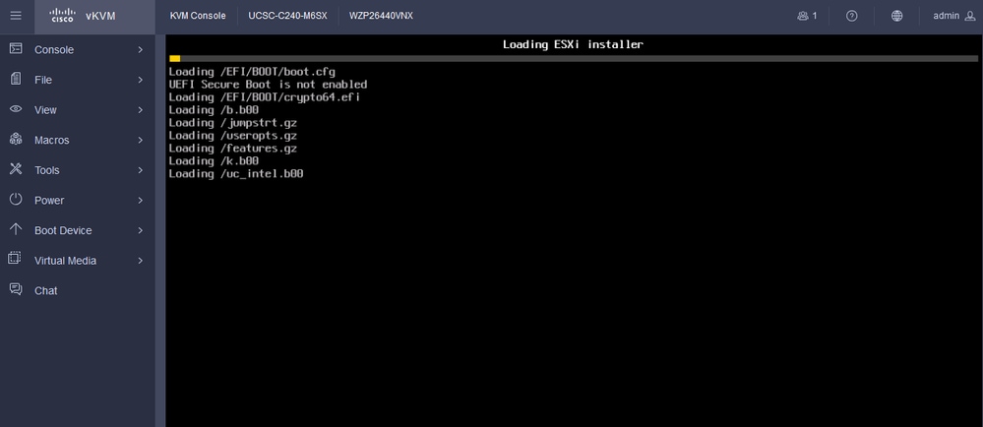
Task: Click the UCSC-C240-M6SX server model label
Action: click(287, 16)
